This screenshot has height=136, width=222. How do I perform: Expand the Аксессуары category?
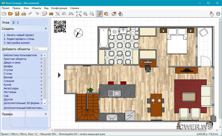[x=23, y=88]
